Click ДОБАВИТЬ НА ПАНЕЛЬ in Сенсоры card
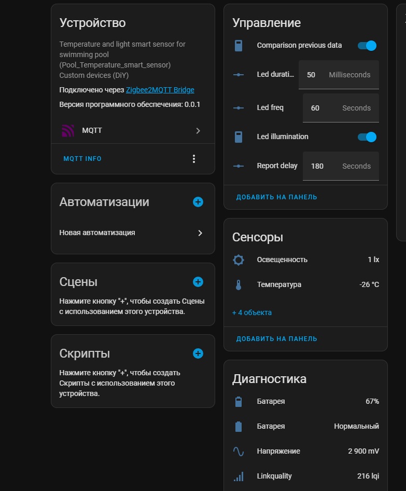406x491 pixels. (277, 338)
